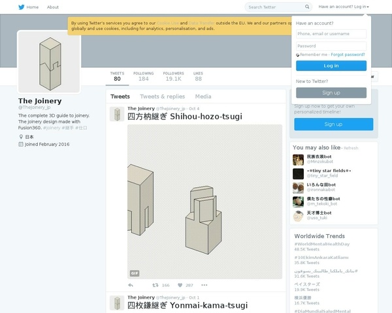
Task: Switch to Tweets & replies tab
Action: click(162, 97)
